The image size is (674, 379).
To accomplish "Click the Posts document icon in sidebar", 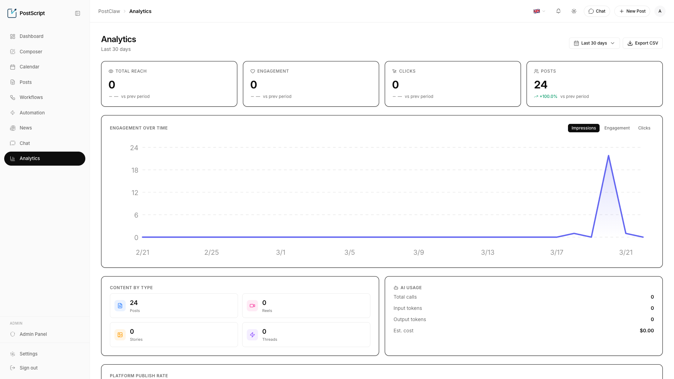I will point(13,82).
